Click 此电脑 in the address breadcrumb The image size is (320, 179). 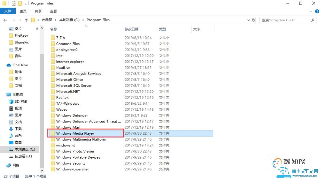coord(47,20)
